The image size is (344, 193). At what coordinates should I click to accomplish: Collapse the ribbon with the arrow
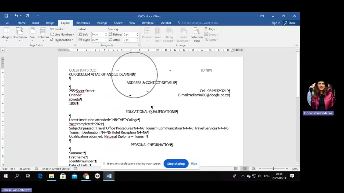point(296,45)
